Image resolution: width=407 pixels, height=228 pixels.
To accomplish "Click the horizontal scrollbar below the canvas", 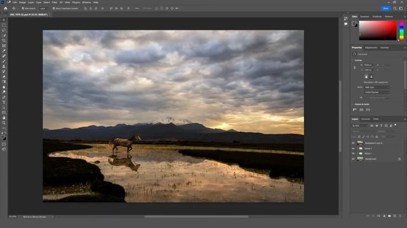I will coord(197,217).
